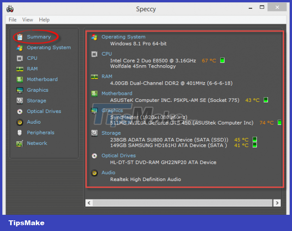Click the Storage icon in summary panel
The height and width of the screenshot is (231, 292).
coord(95,133)
